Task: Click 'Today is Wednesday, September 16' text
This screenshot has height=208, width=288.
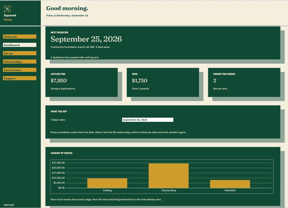Action: pyautogui.click(x=67, y=15)
